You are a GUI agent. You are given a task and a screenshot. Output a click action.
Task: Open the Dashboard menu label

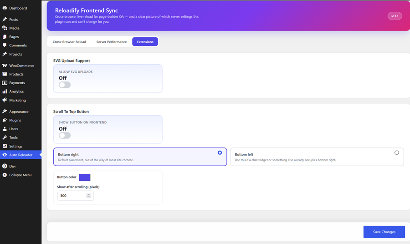click(x=18, y=8)
